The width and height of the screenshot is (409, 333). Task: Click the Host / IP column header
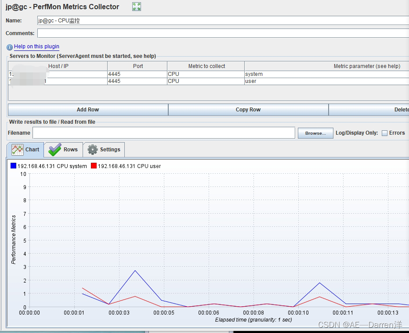[x=58, y=66]
